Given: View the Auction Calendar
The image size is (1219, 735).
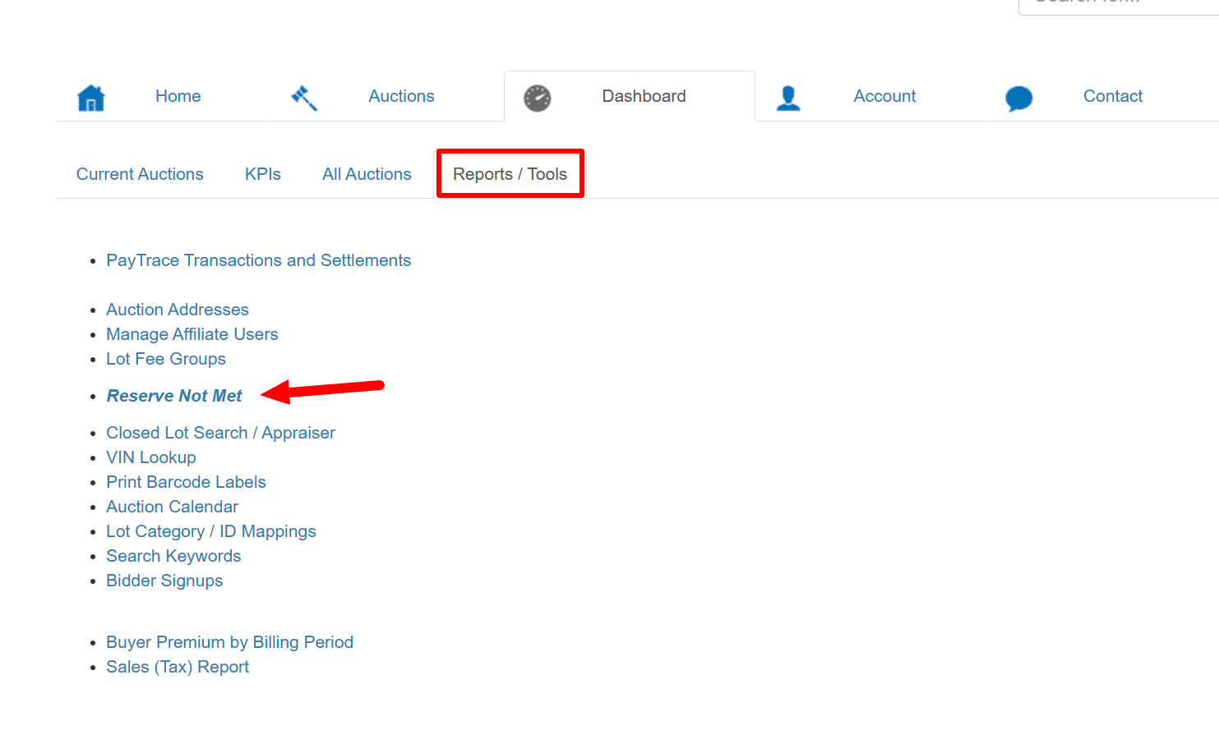Looking at the screenshot, I should click(x=172, y=507).
